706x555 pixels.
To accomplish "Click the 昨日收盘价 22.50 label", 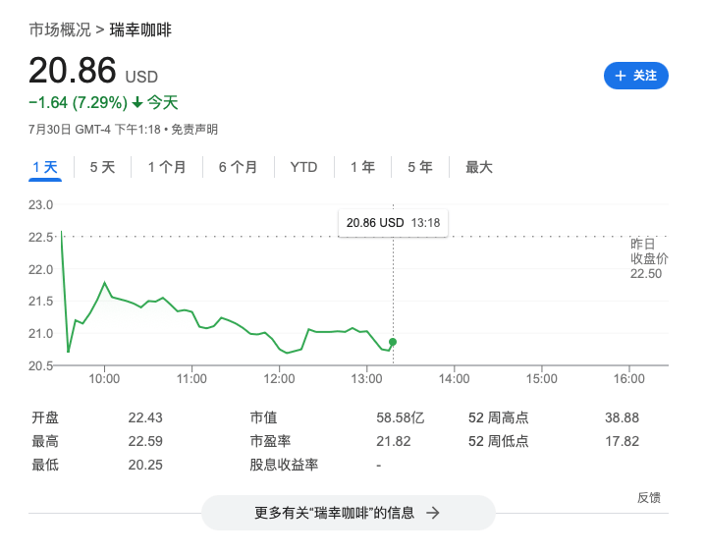I will pyautogui.click(x=649, y=258).
